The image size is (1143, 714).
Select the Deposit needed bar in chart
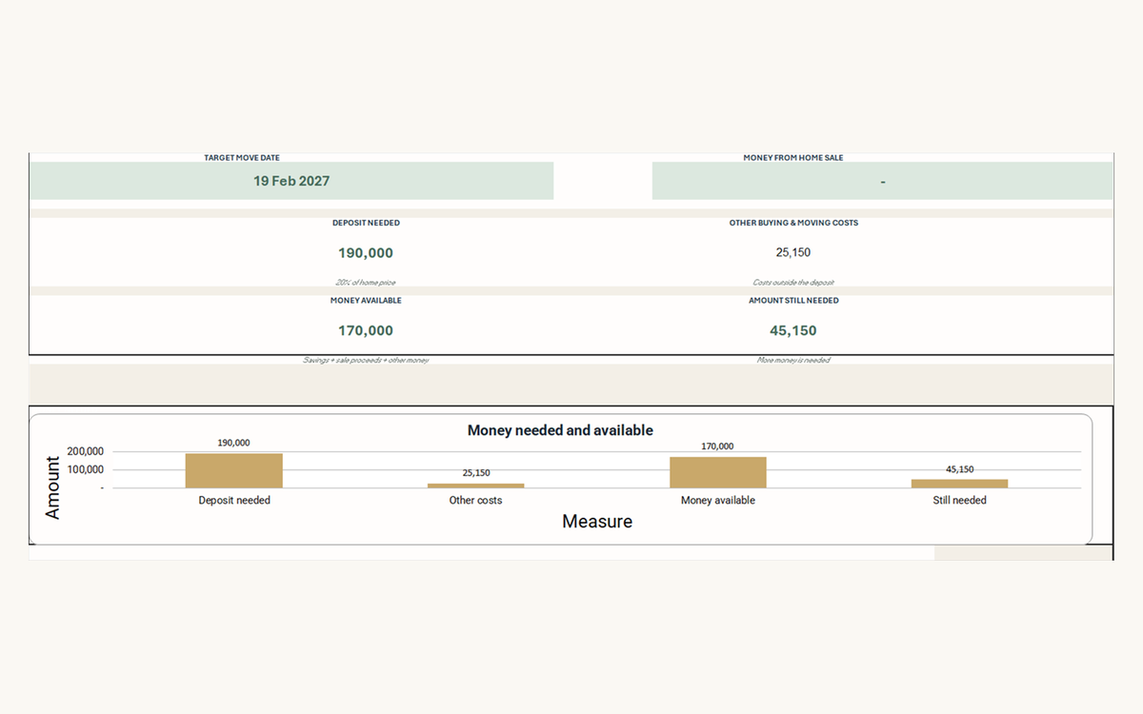pyautogui.click(x=234, y=470)
